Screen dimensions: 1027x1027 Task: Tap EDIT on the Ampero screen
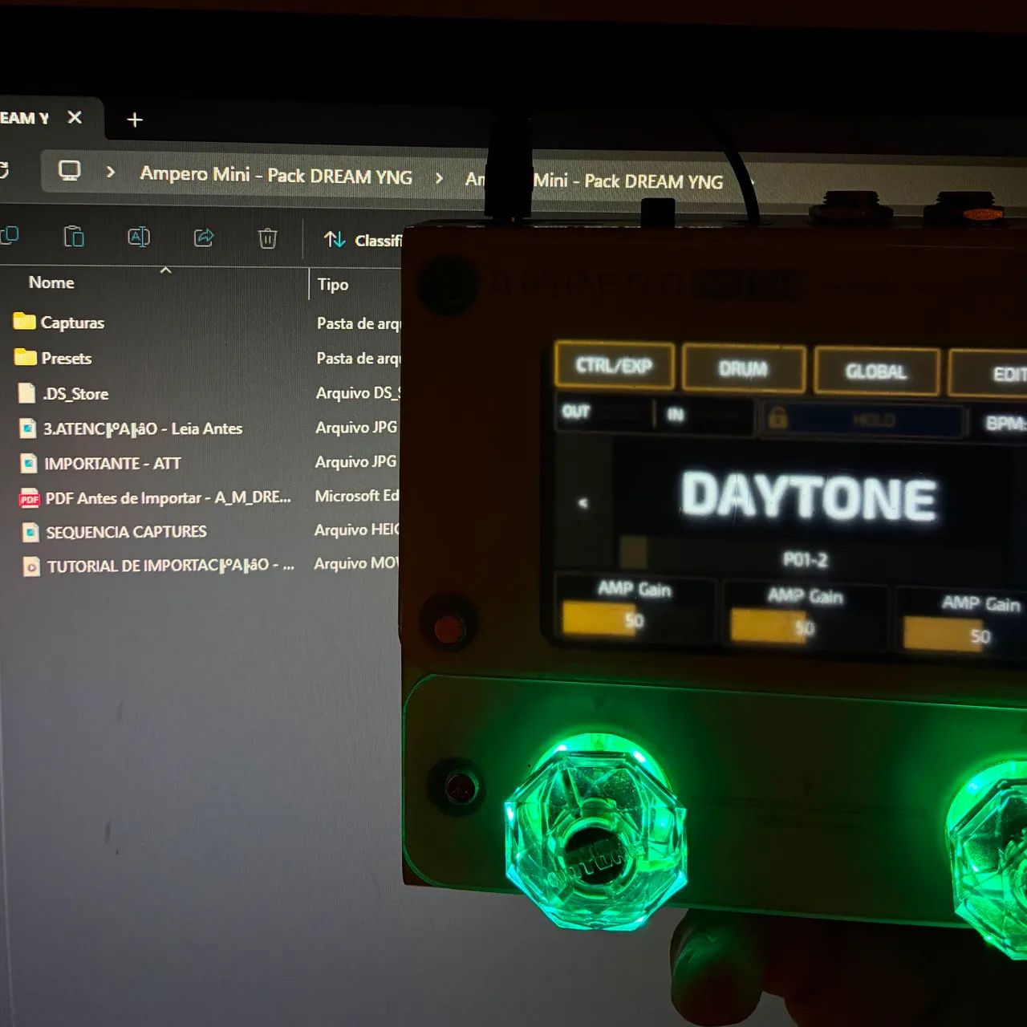[x=988, y=374]
